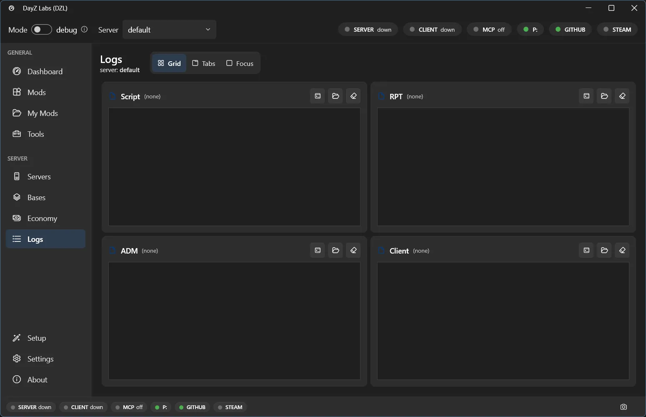Open folder for Script log
646x417 pixels.
coord(336,96)
